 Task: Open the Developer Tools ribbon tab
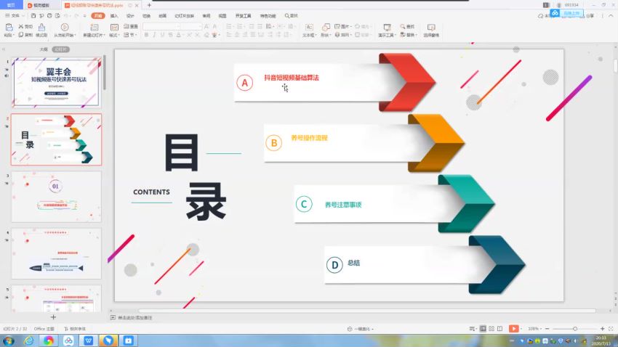243,16
